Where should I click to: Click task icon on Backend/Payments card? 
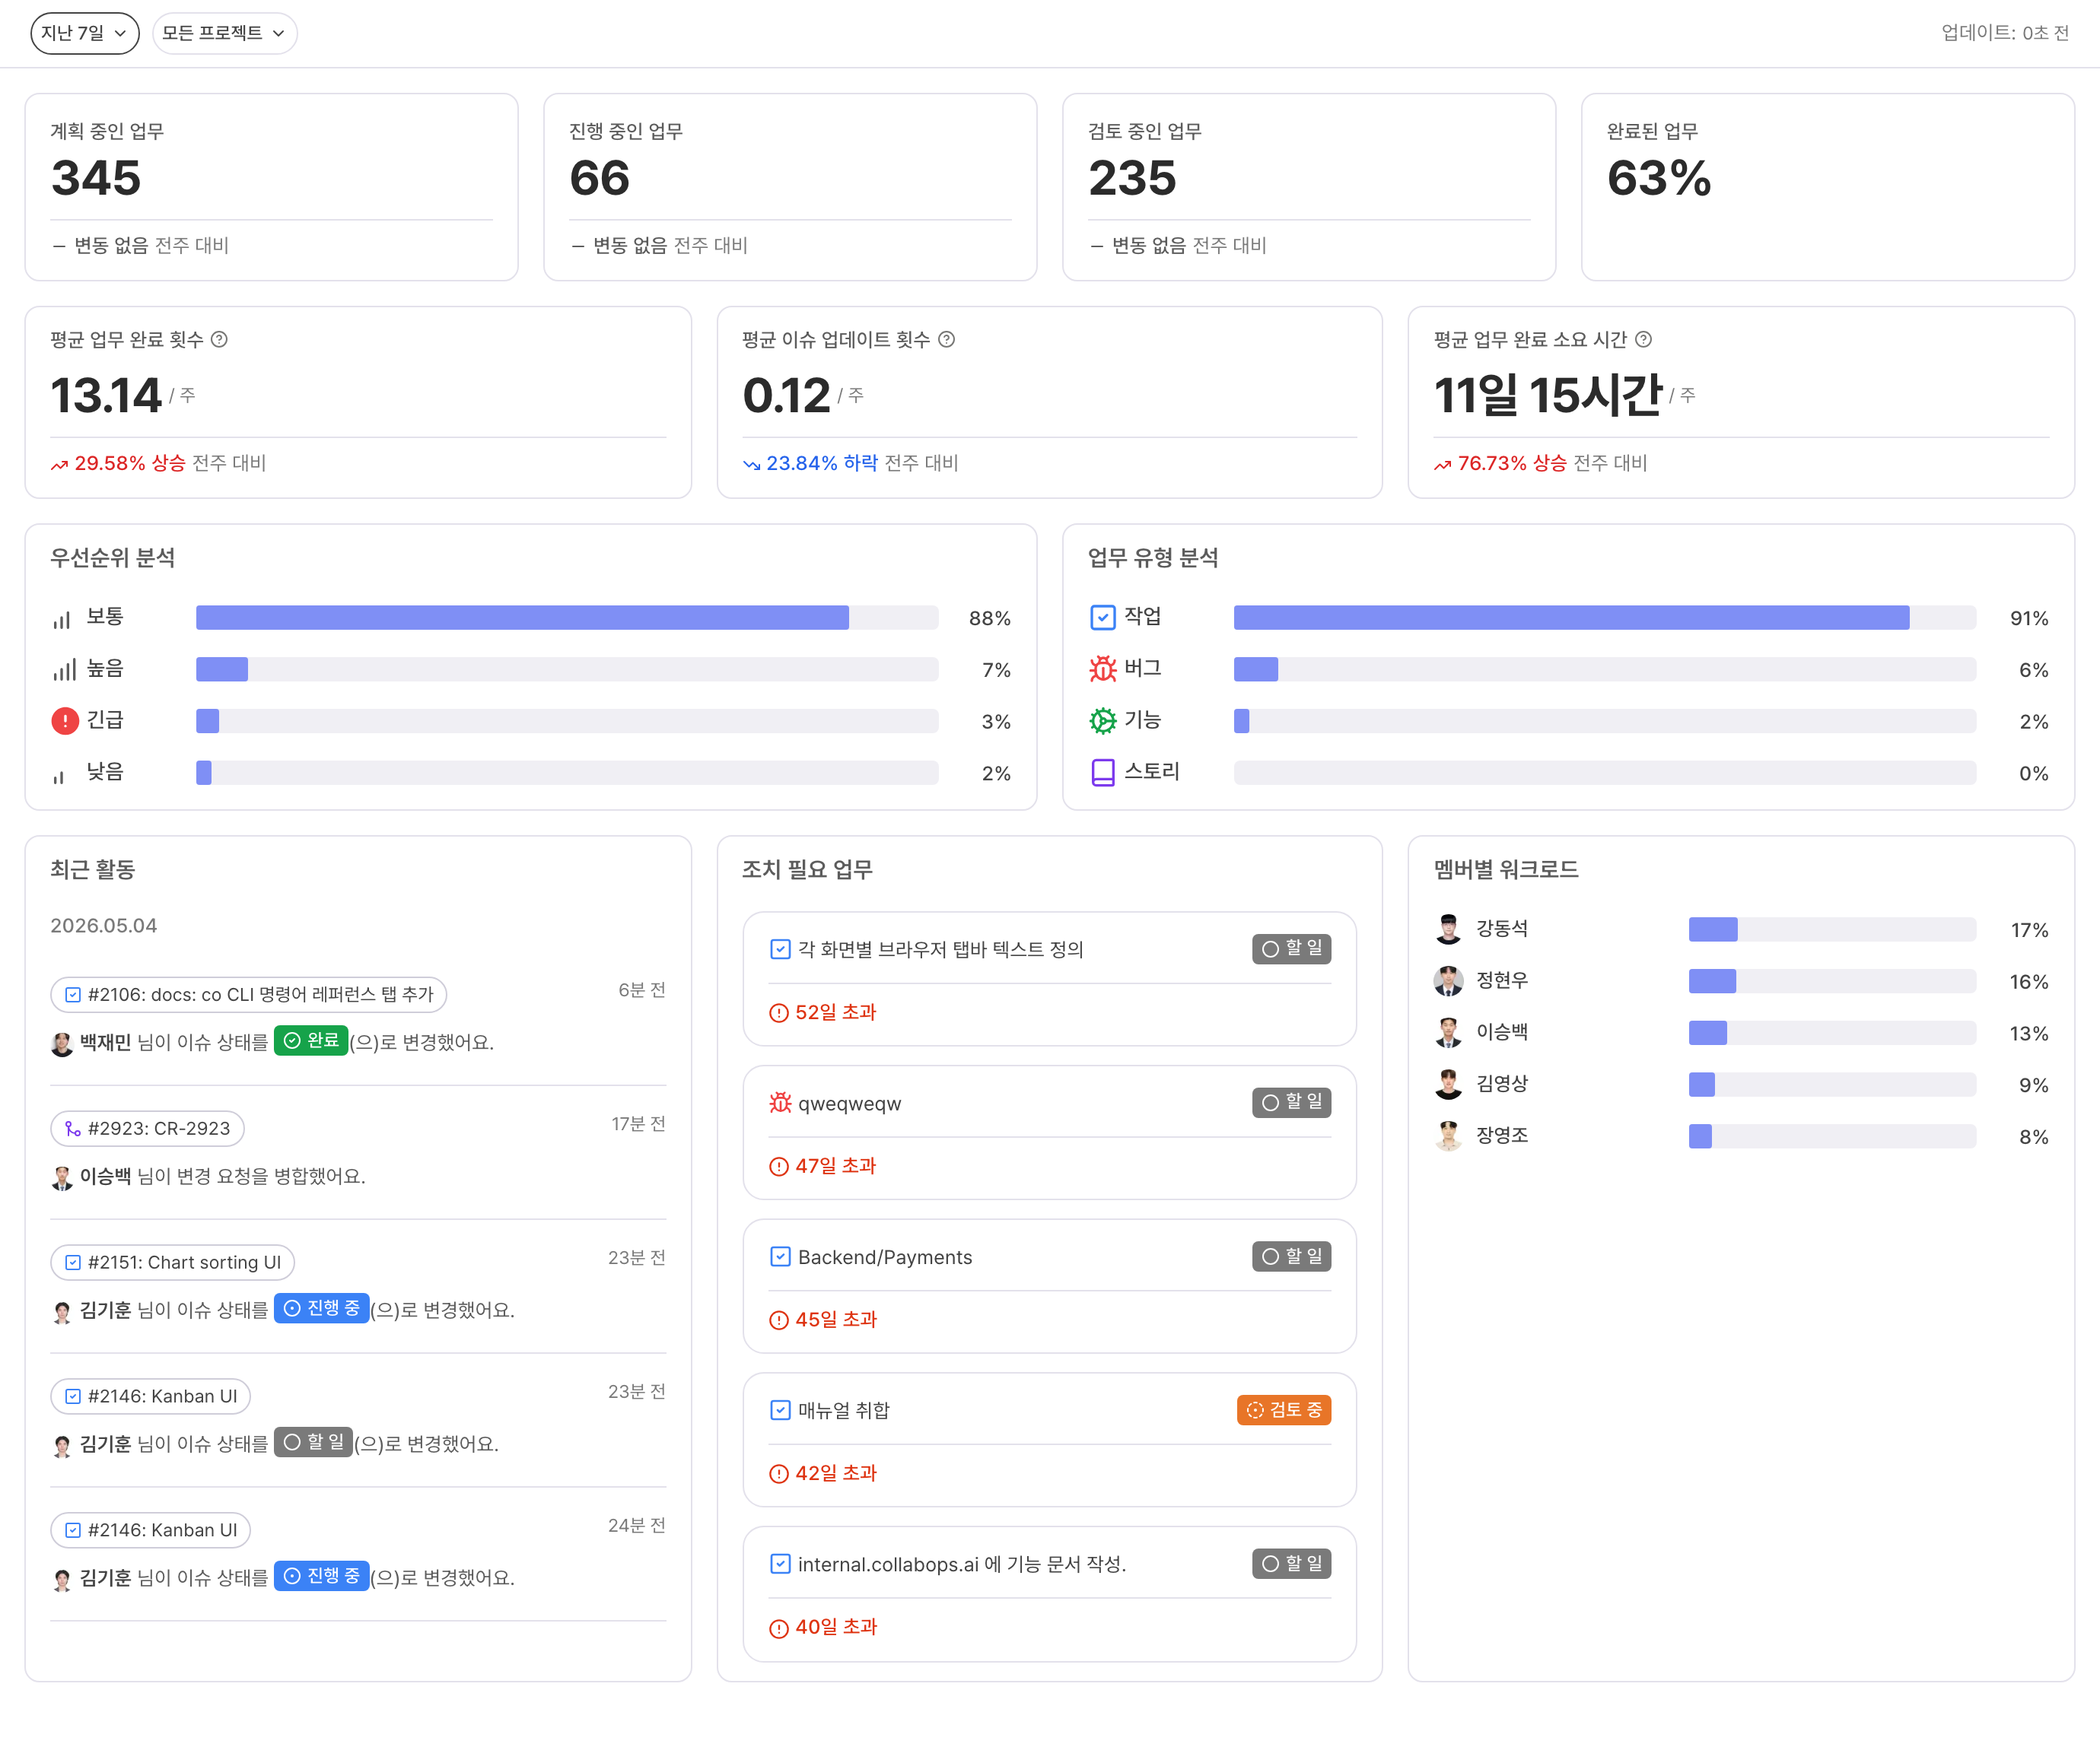pos(780,1256)
